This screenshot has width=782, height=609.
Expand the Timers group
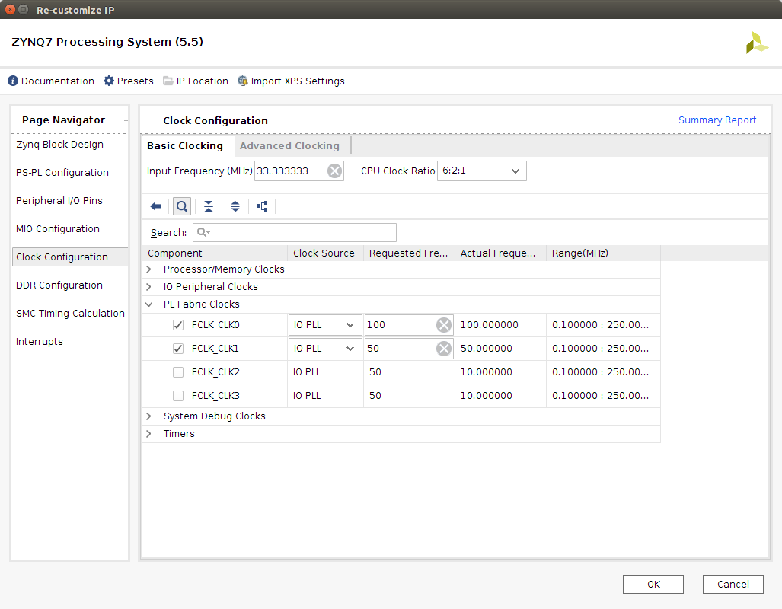(148, 433)
